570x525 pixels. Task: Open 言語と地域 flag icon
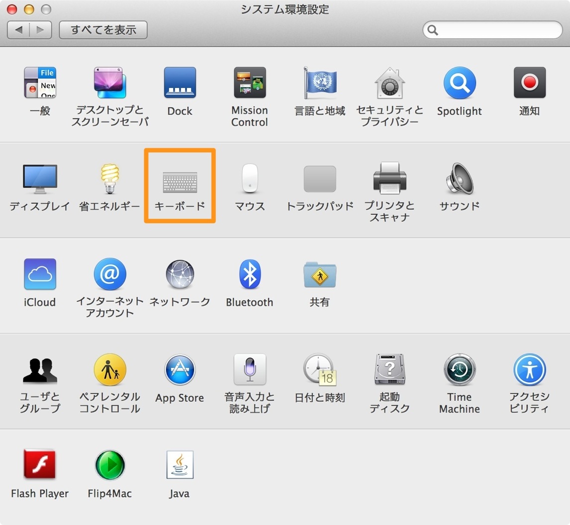[320, 83]
